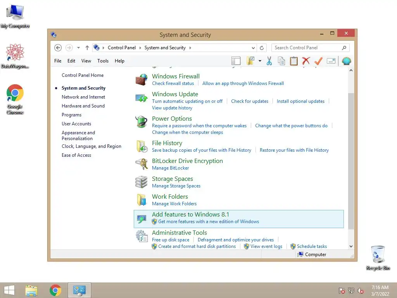Go up one level with the up arrow
The image size is (397, 298).
click(87, 48)
